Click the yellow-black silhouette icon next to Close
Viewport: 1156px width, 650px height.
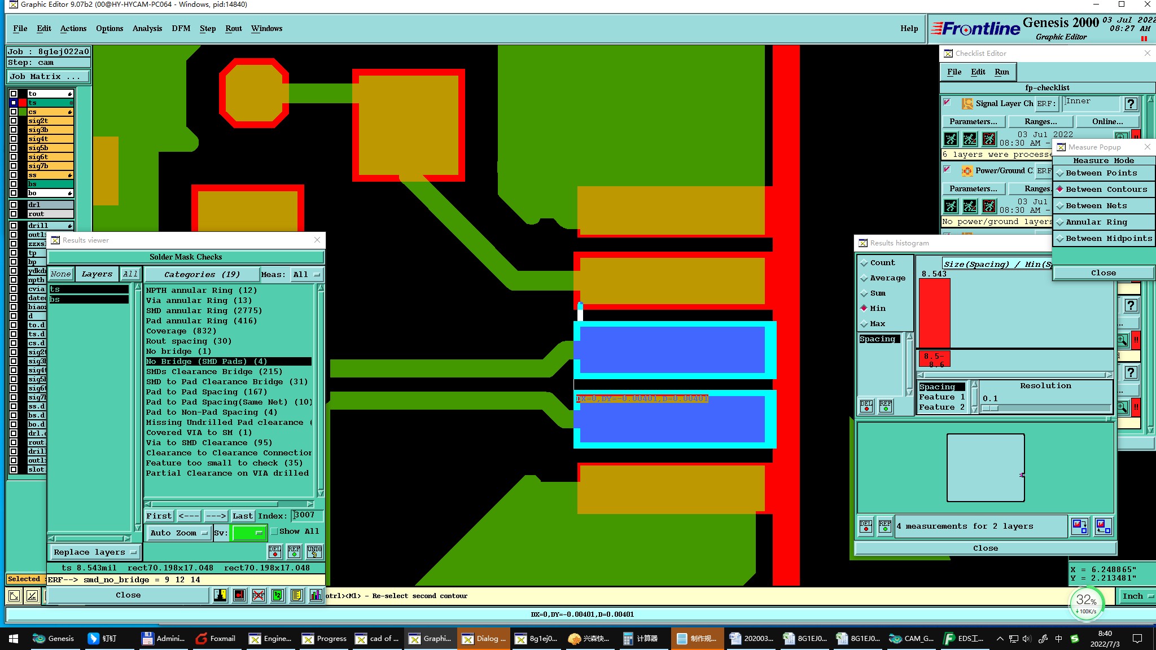pos(220,595)
